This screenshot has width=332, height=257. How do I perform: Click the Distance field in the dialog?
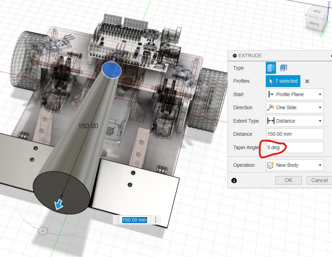point(294,134)
